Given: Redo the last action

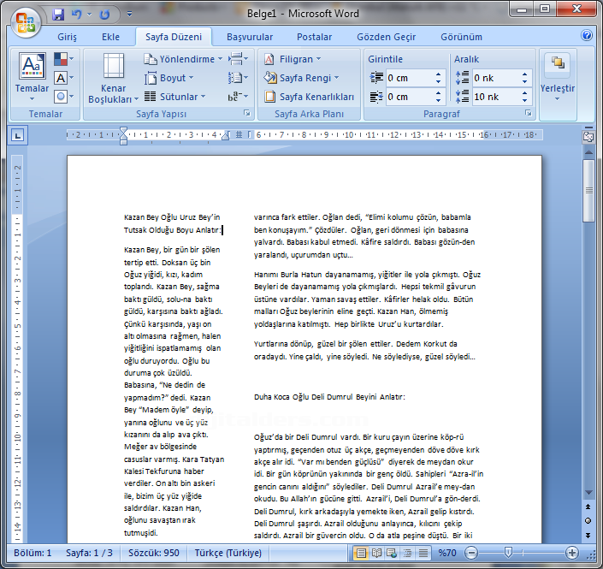Looking at the screenshot, I should tap(104, 15).
